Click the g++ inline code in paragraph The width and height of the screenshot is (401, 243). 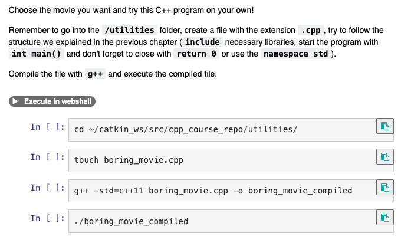pyautogui.click(x=95, y=74)
